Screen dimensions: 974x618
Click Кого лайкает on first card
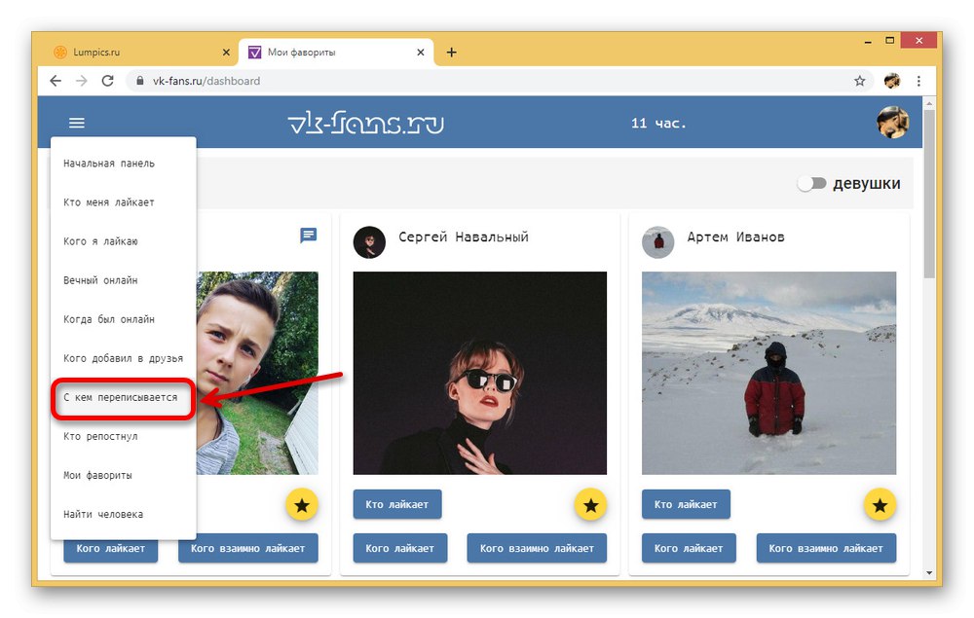(x=111, y=551)
